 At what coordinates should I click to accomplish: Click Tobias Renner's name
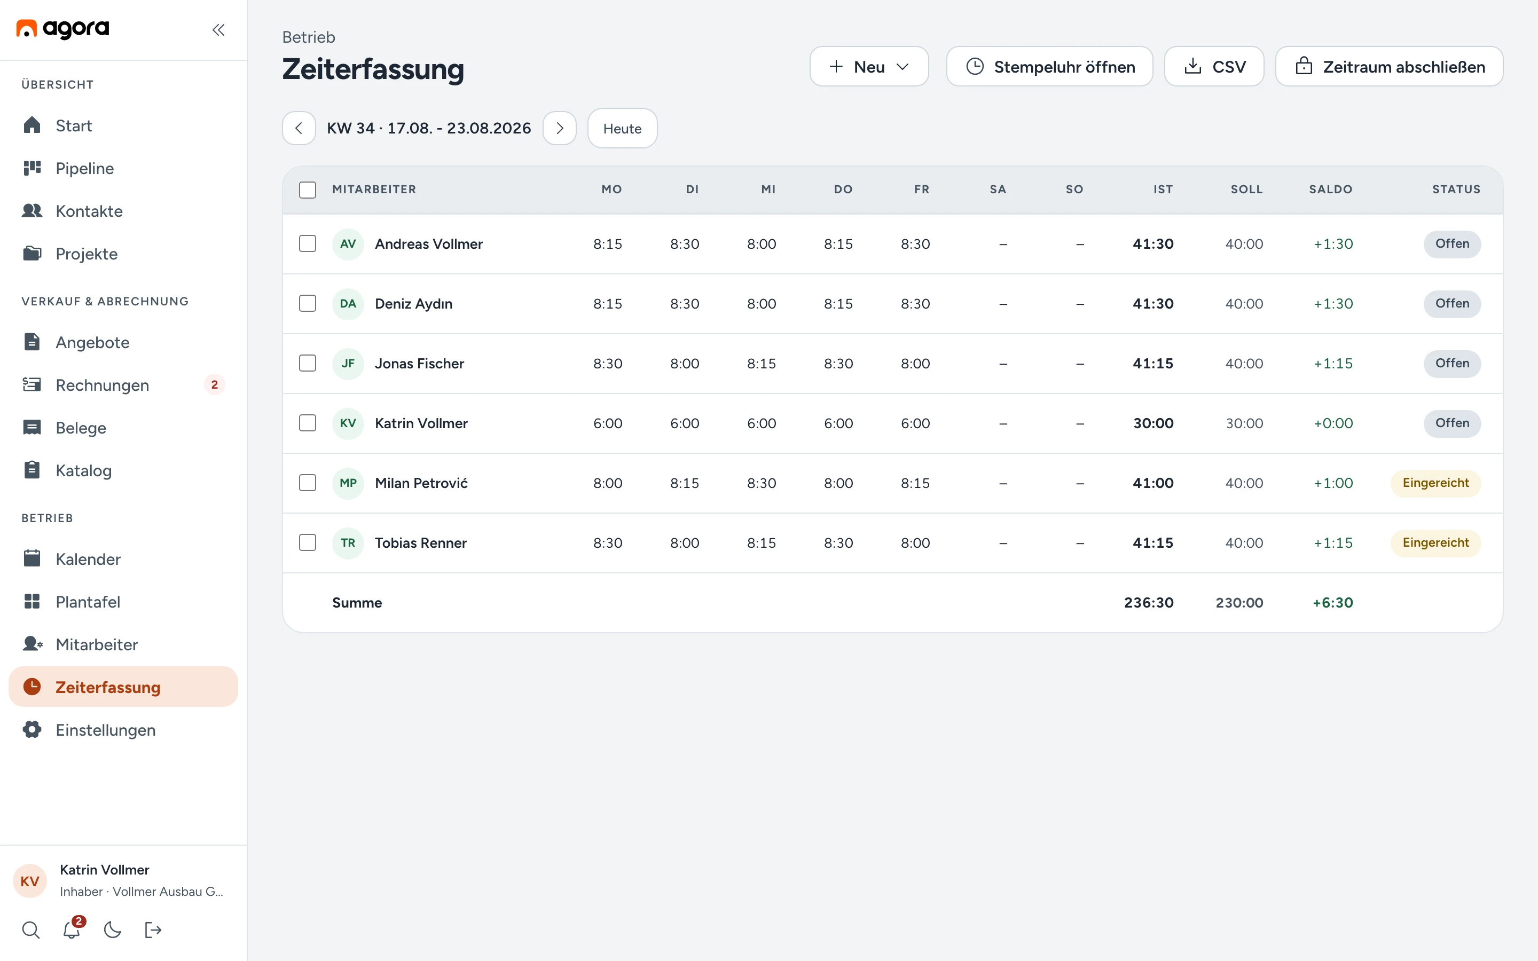tap(421, 543)
